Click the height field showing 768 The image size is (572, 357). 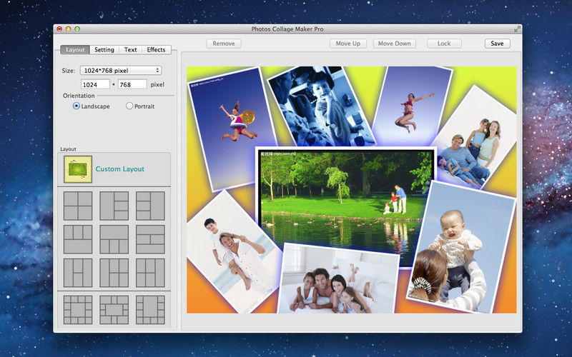coord(132,84)
